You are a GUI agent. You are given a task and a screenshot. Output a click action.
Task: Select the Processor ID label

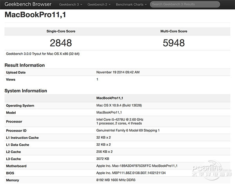tap(16, 131)
